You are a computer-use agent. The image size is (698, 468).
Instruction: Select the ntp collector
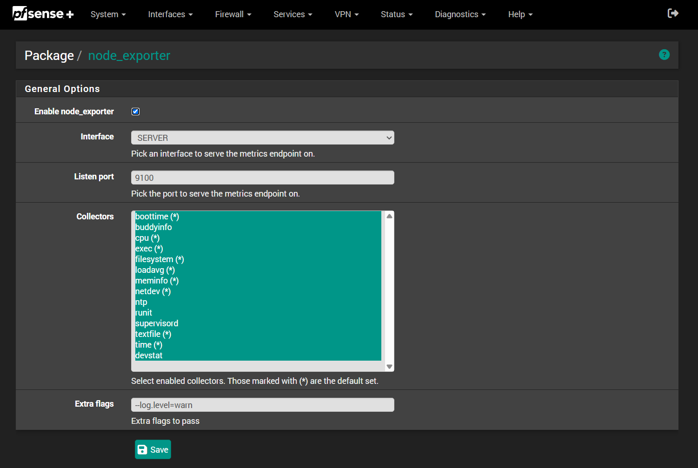258,302
